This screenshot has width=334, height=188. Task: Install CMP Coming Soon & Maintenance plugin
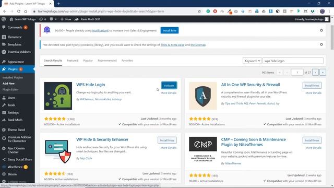tap(312, 140)
